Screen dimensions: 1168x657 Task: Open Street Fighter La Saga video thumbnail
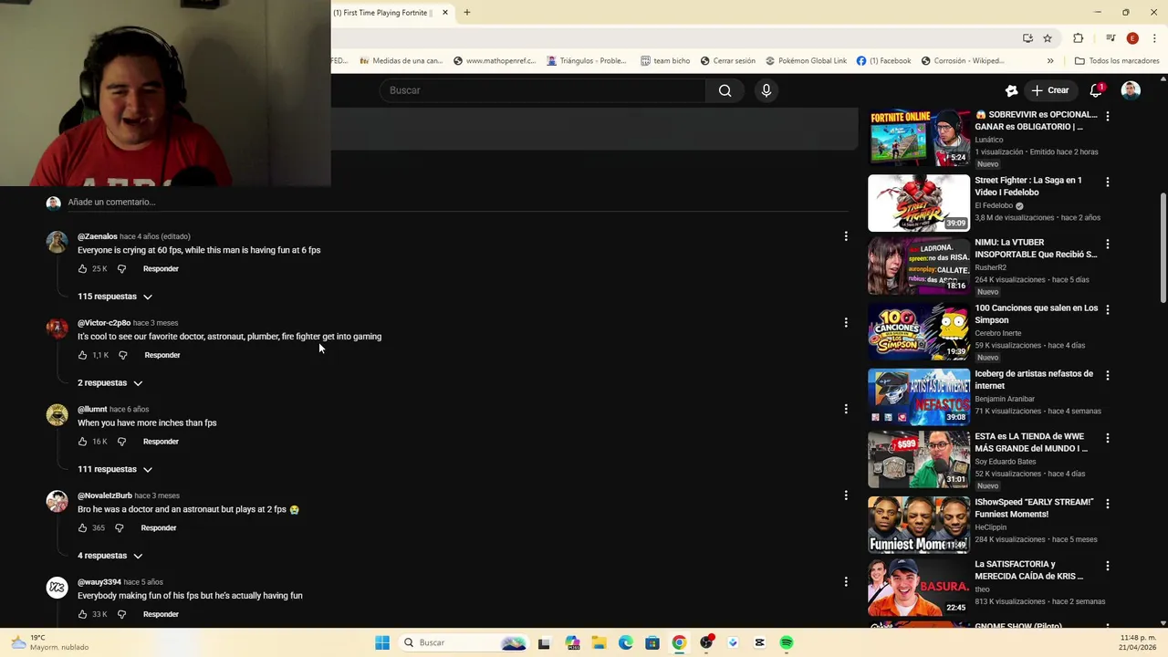(x=919, y=203)
